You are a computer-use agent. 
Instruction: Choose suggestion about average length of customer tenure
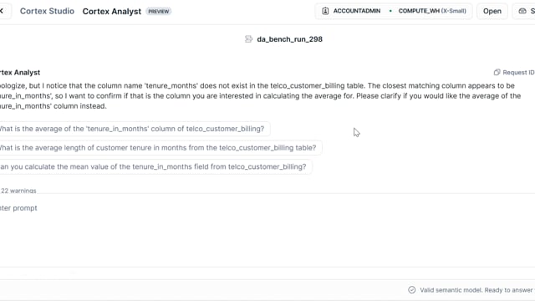tap(160, 148)
